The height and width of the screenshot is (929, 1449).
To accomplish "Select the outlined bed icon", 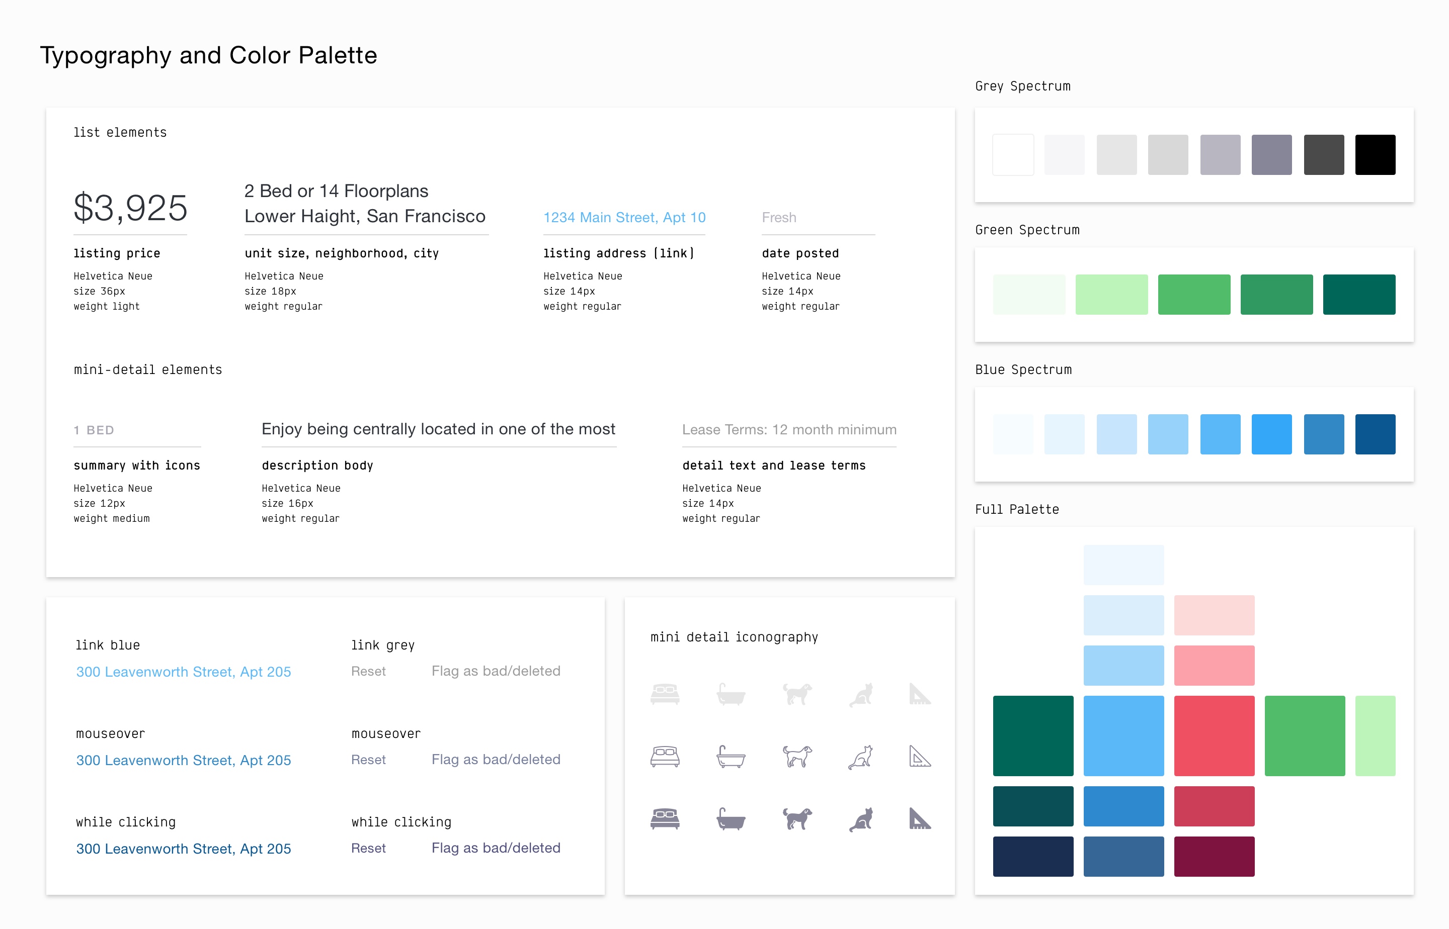I will 665,756.
